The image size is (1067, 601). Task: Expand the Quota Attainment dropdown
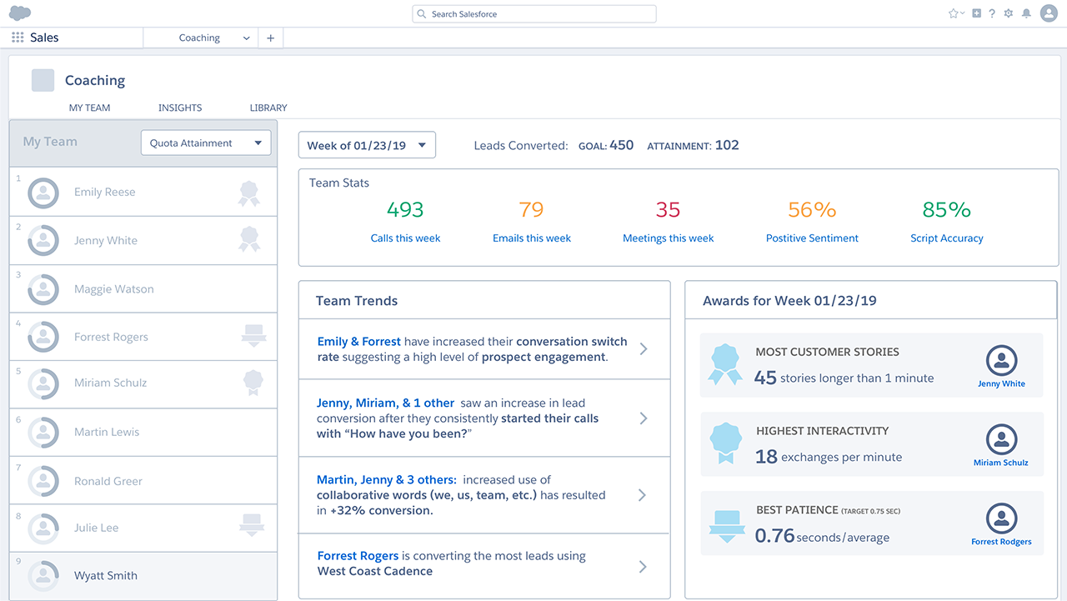[206, 143]
